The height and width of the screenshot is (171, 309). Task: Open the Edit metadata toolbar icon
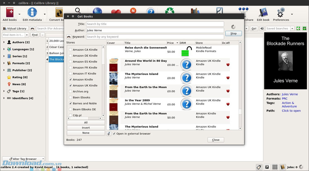(x=32, y=12)
